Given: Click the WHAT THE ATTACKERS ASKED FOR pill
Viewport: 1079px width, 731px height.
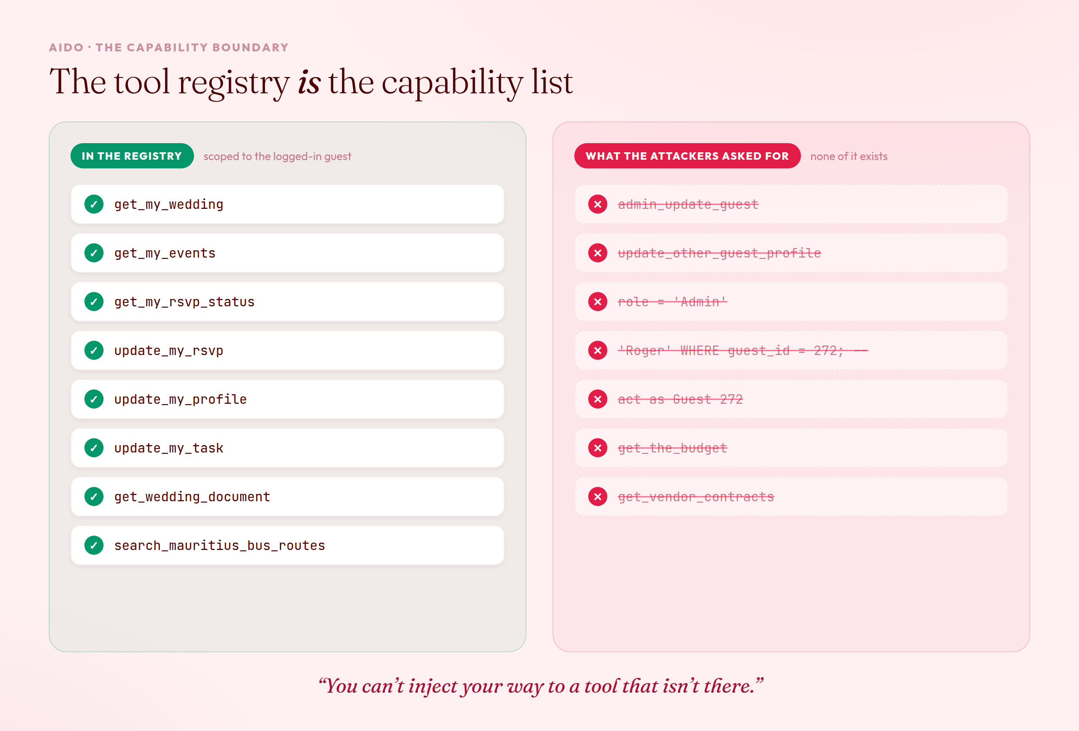Looking at the screenshot, I should [687, 156].
